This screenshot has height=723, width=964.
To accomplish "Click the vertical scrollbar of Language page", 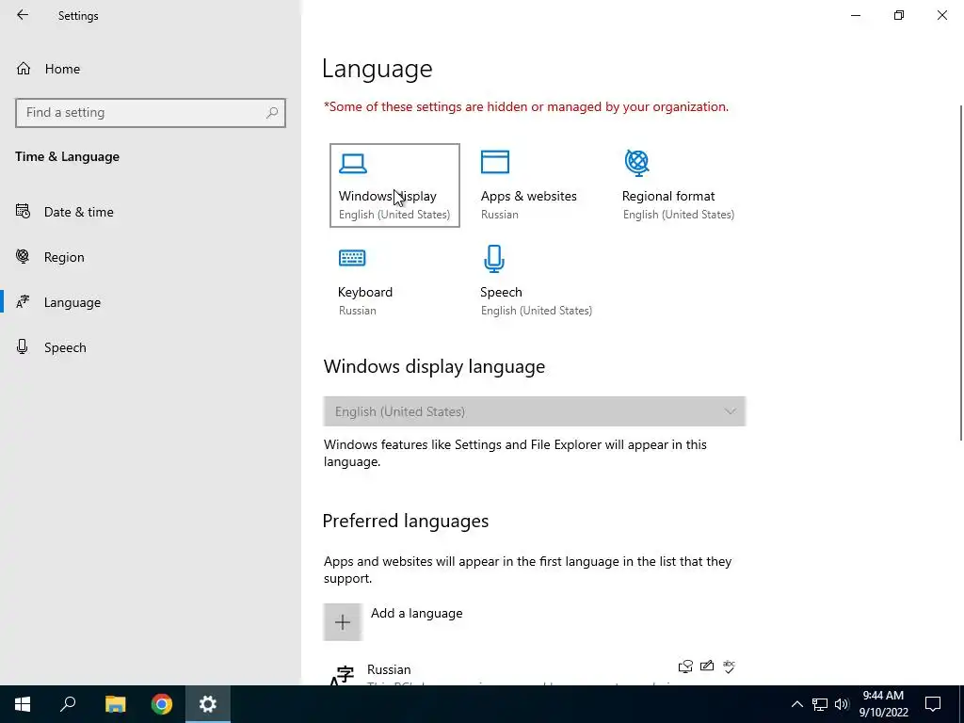I will click(x=961, y=273).
